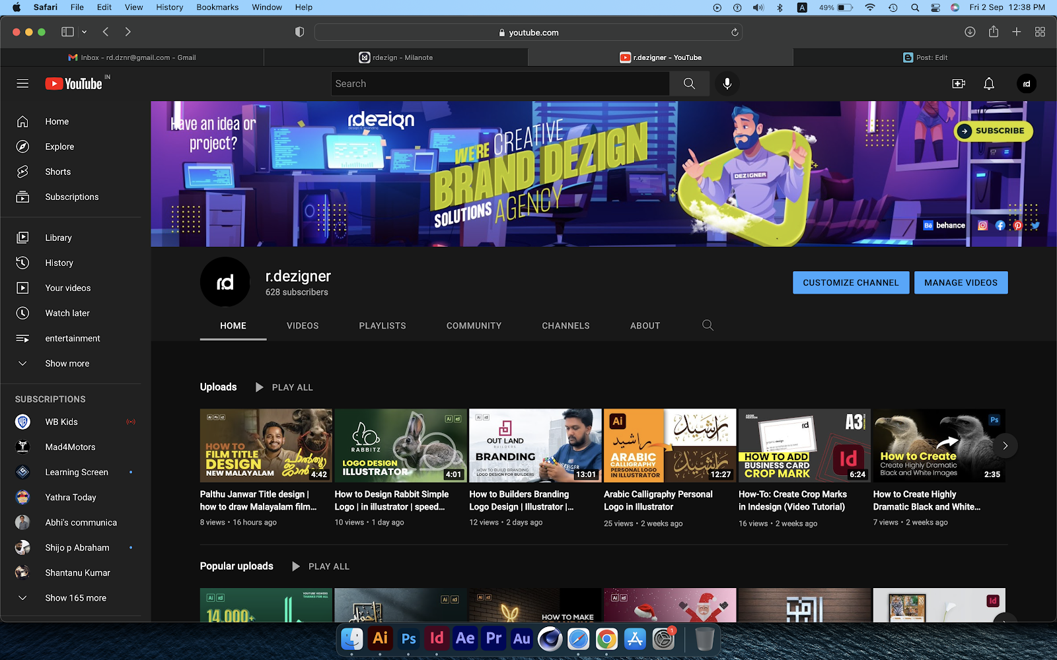Open Safari sidebar dropdown chevron
This screenshot has height=660, width=1057.
coord(84,32)
